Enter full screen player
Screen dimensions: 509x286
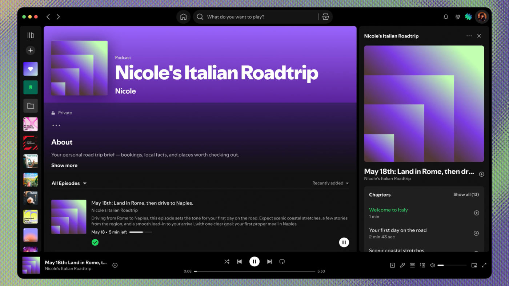(484, 265)
